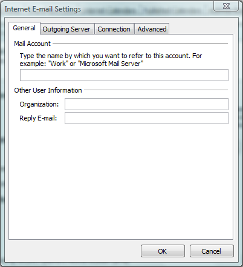Click the Reply E-mail: label
Viewport: 243px width, 267px height.
pos(38,118)
